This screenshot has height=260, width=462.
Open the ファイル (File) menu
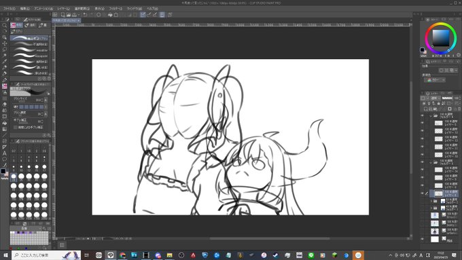9,9
